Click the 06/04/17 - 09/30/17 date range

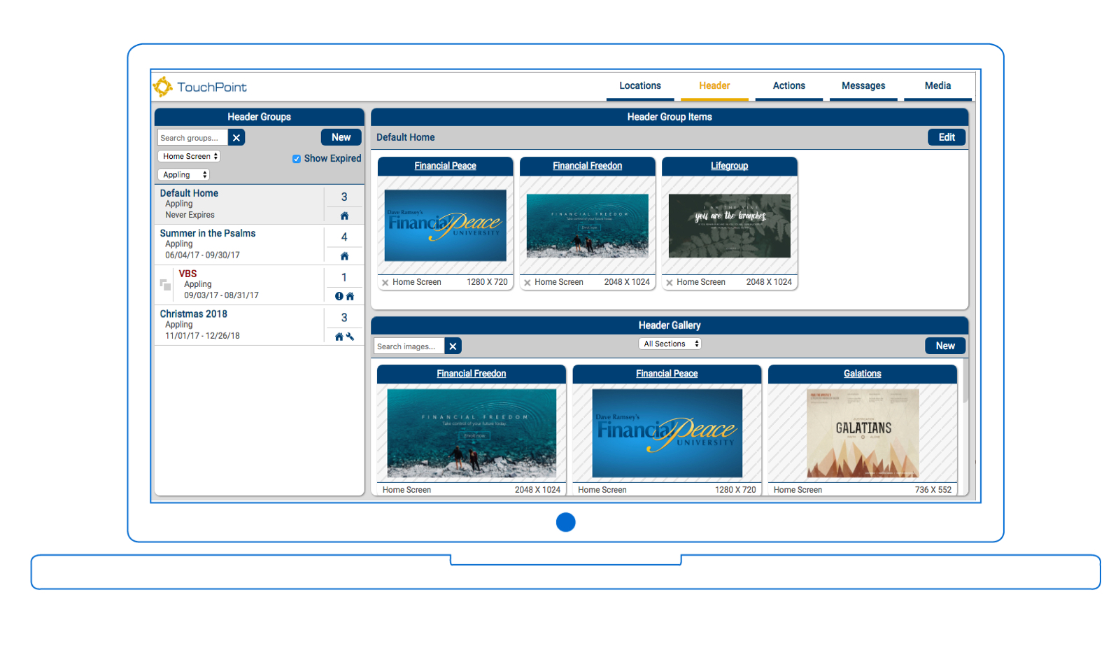point(202,255)
